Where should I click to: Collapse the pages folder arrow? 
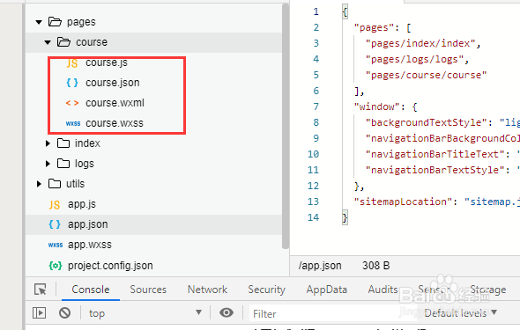point(39,22)
